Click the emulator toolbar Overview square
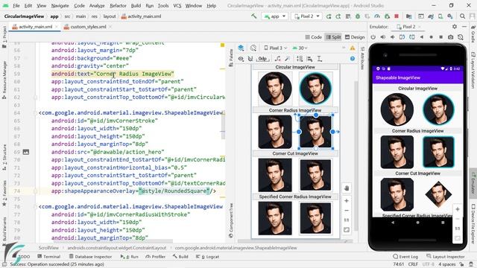This screenshot has width=477, height=268. [440, 37]
